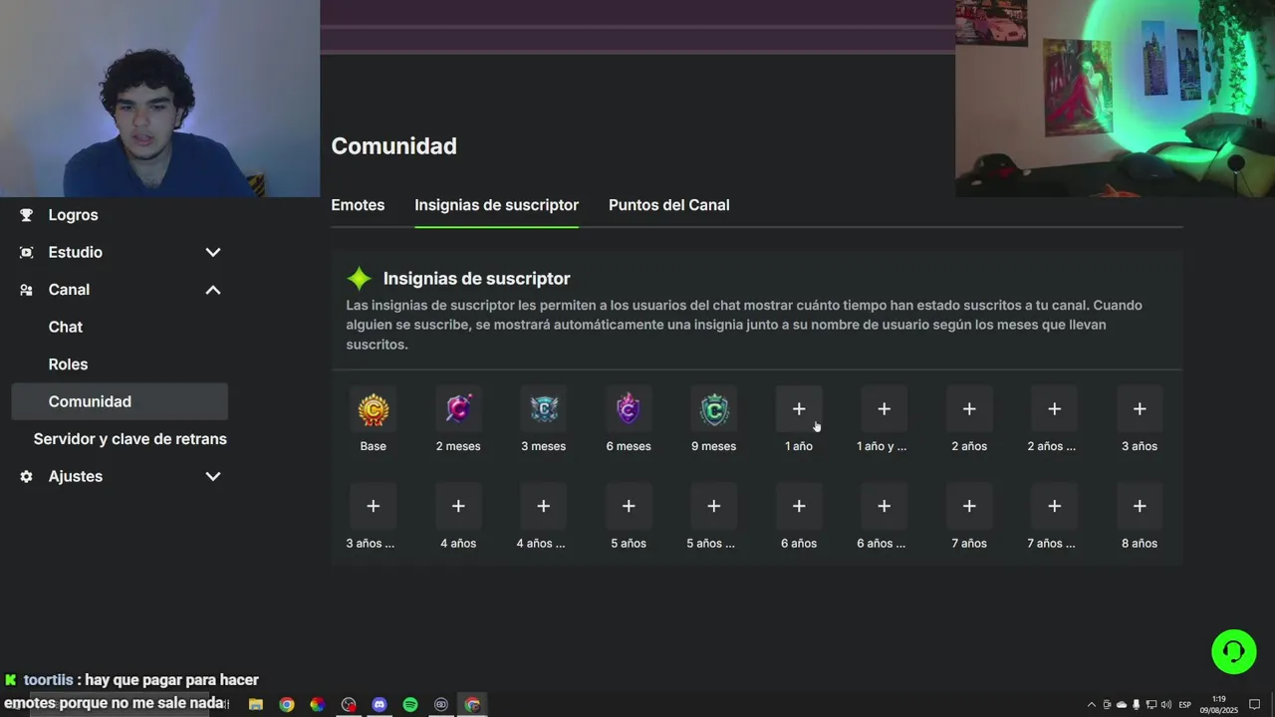Add a badge for 5 años
The height and width of the screenshot is (717, 1275).
629,506
